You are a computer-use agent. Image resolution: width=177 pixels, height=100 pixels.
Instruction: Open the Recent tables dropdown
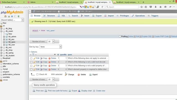tap(12, 20)
